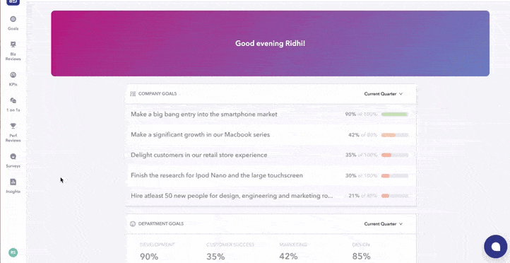Open Perf Reviews trophy icon
The image size is (510, 263).
(13, 126)
